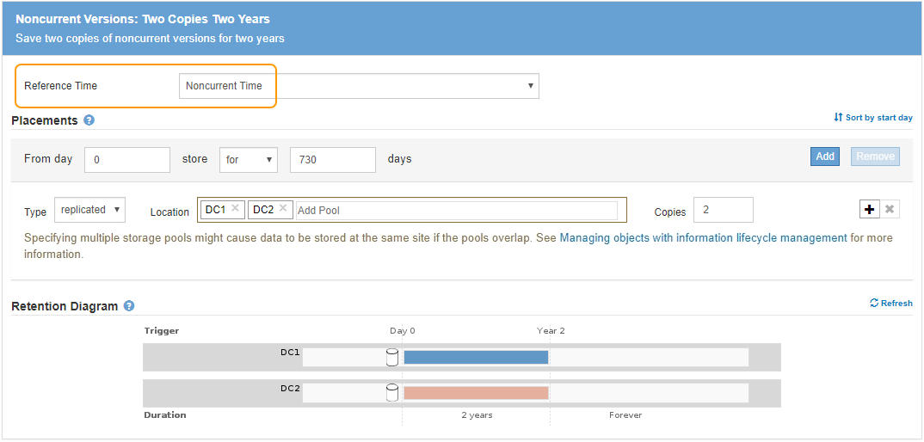924x442 pixels.
Task: Click the blue DC1 retention bar
Action: point(476,357)
